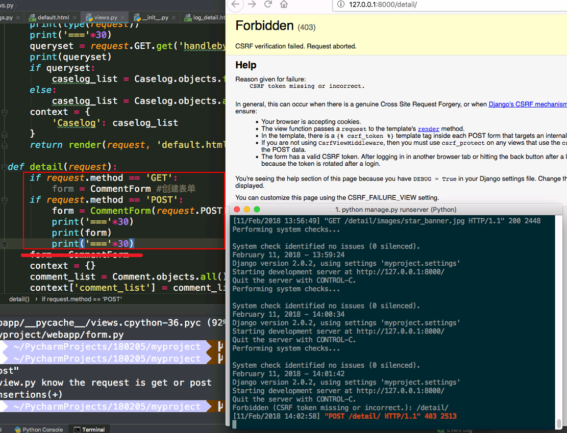567x433 pixels.
Task: Open the Python Console tool window
Action: pyautogui.click(x=39, y=429)
